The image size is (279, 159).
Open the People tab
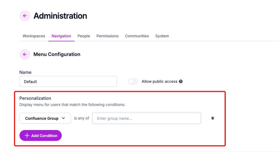pyautogui.click(x=84, y=36)
